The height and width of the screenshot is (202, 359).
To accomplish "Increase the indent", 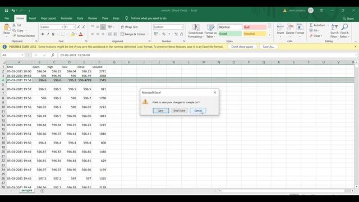I will pyautogui.click(x=115, y=34).
